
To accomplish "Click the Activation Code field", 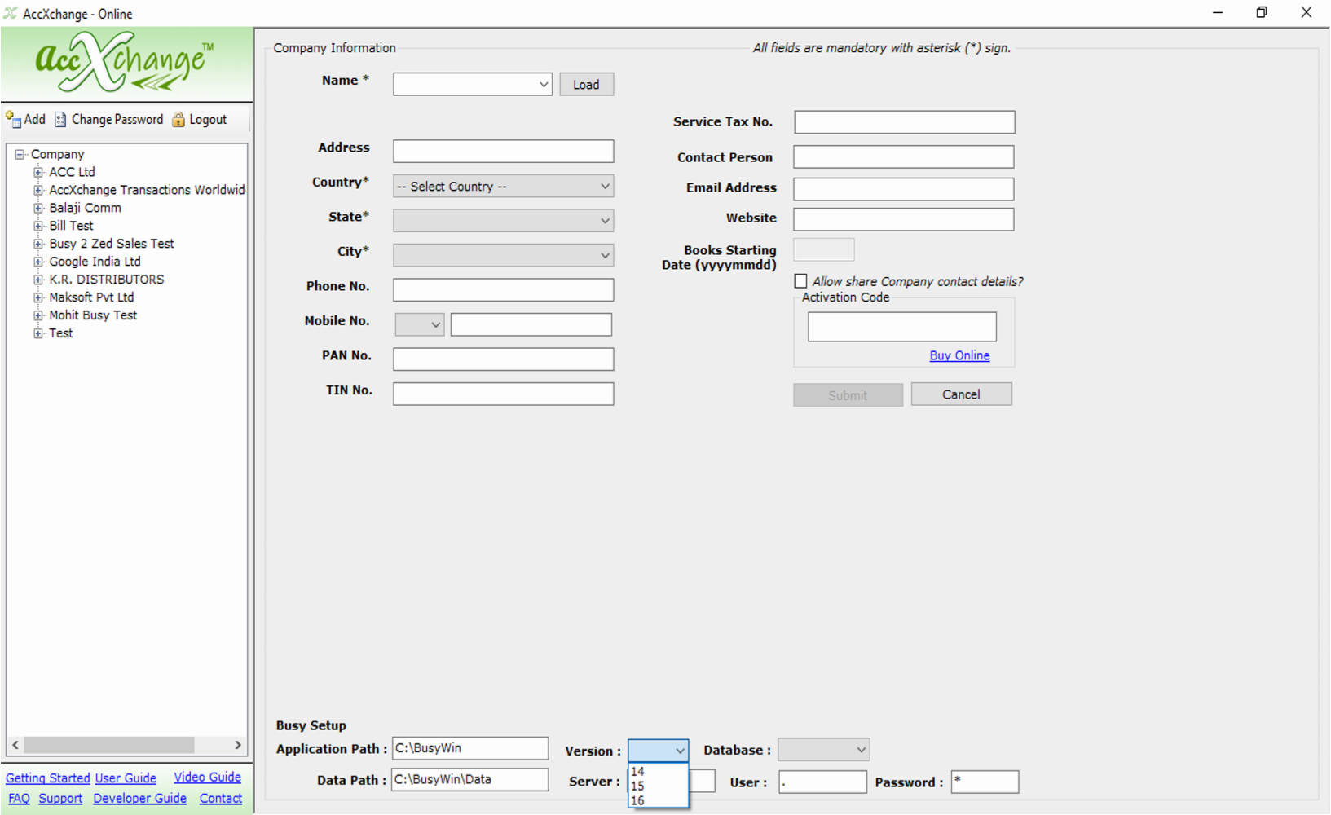I will (x=902, y=327).
